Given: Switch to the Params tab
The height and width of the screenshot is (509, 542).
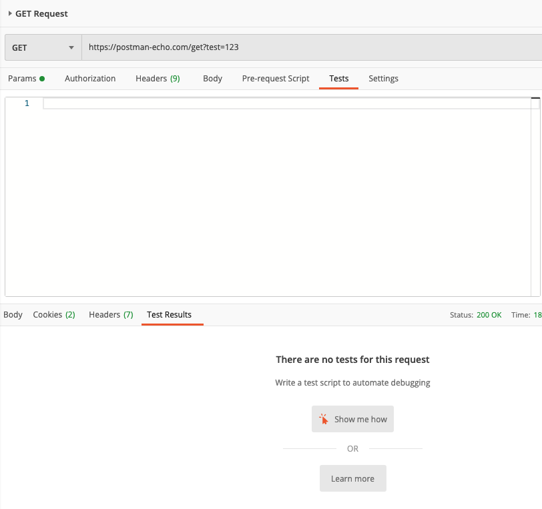Looking at the screenshot, I should coord(26,79).
